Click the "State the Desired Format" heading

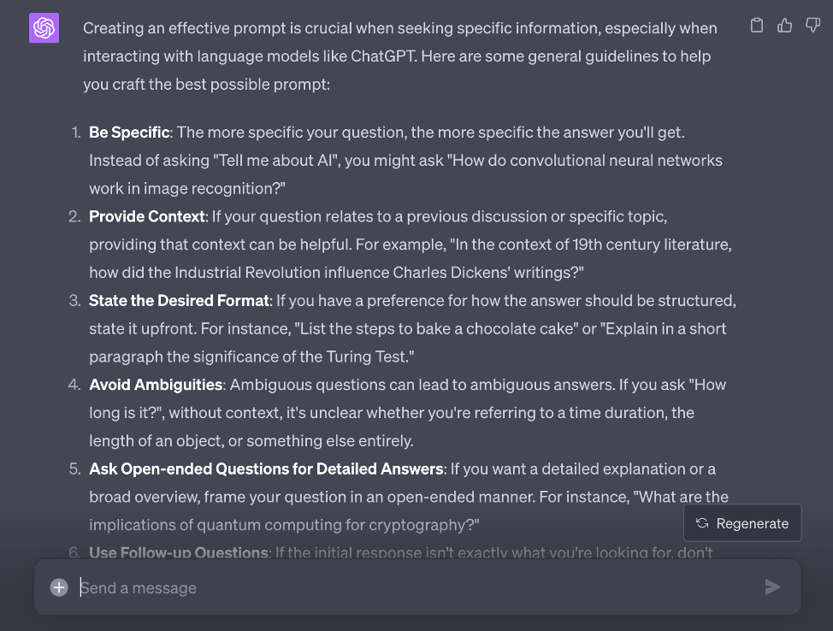point(179,301)
